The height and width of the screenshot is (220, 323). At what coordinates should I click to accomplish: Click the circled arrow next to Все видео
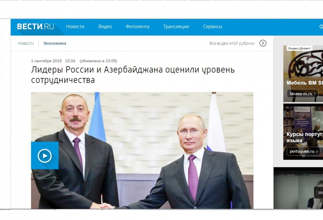pyautogui.click(x=263, y=43)
